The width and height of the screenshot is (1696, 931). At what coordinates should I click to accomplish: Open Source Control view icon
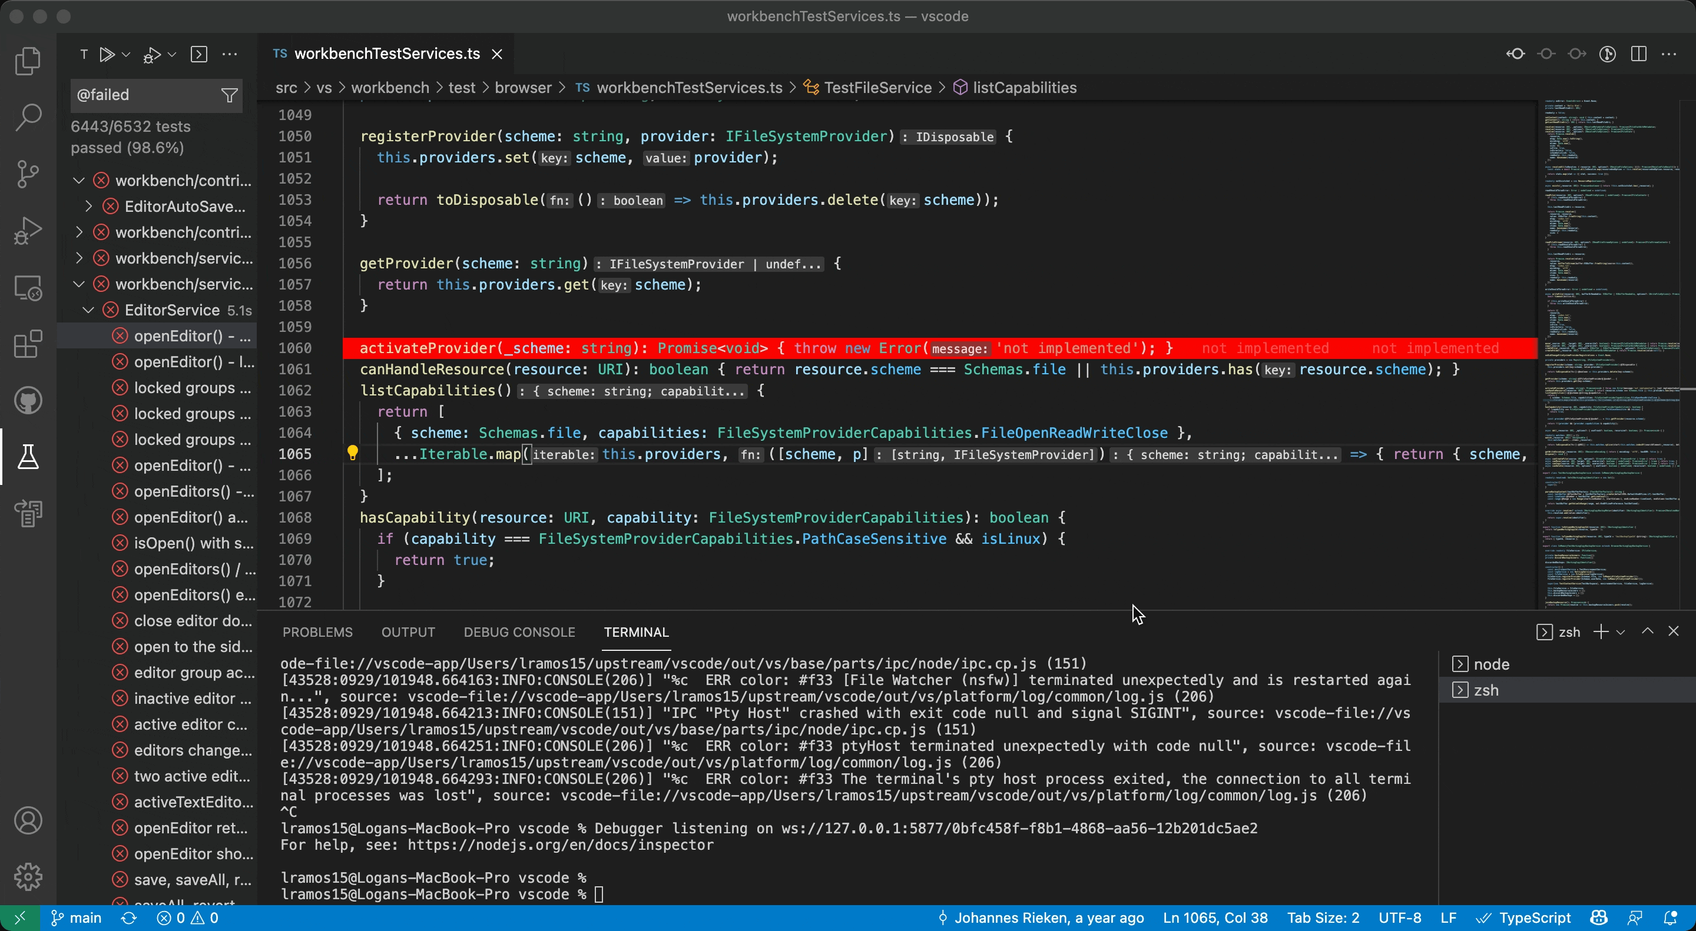coord(28,174)
